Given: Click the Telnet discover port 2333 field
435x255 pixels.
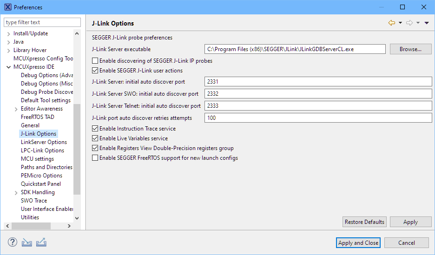Looking at the screenshot, I should click(318, 105).
